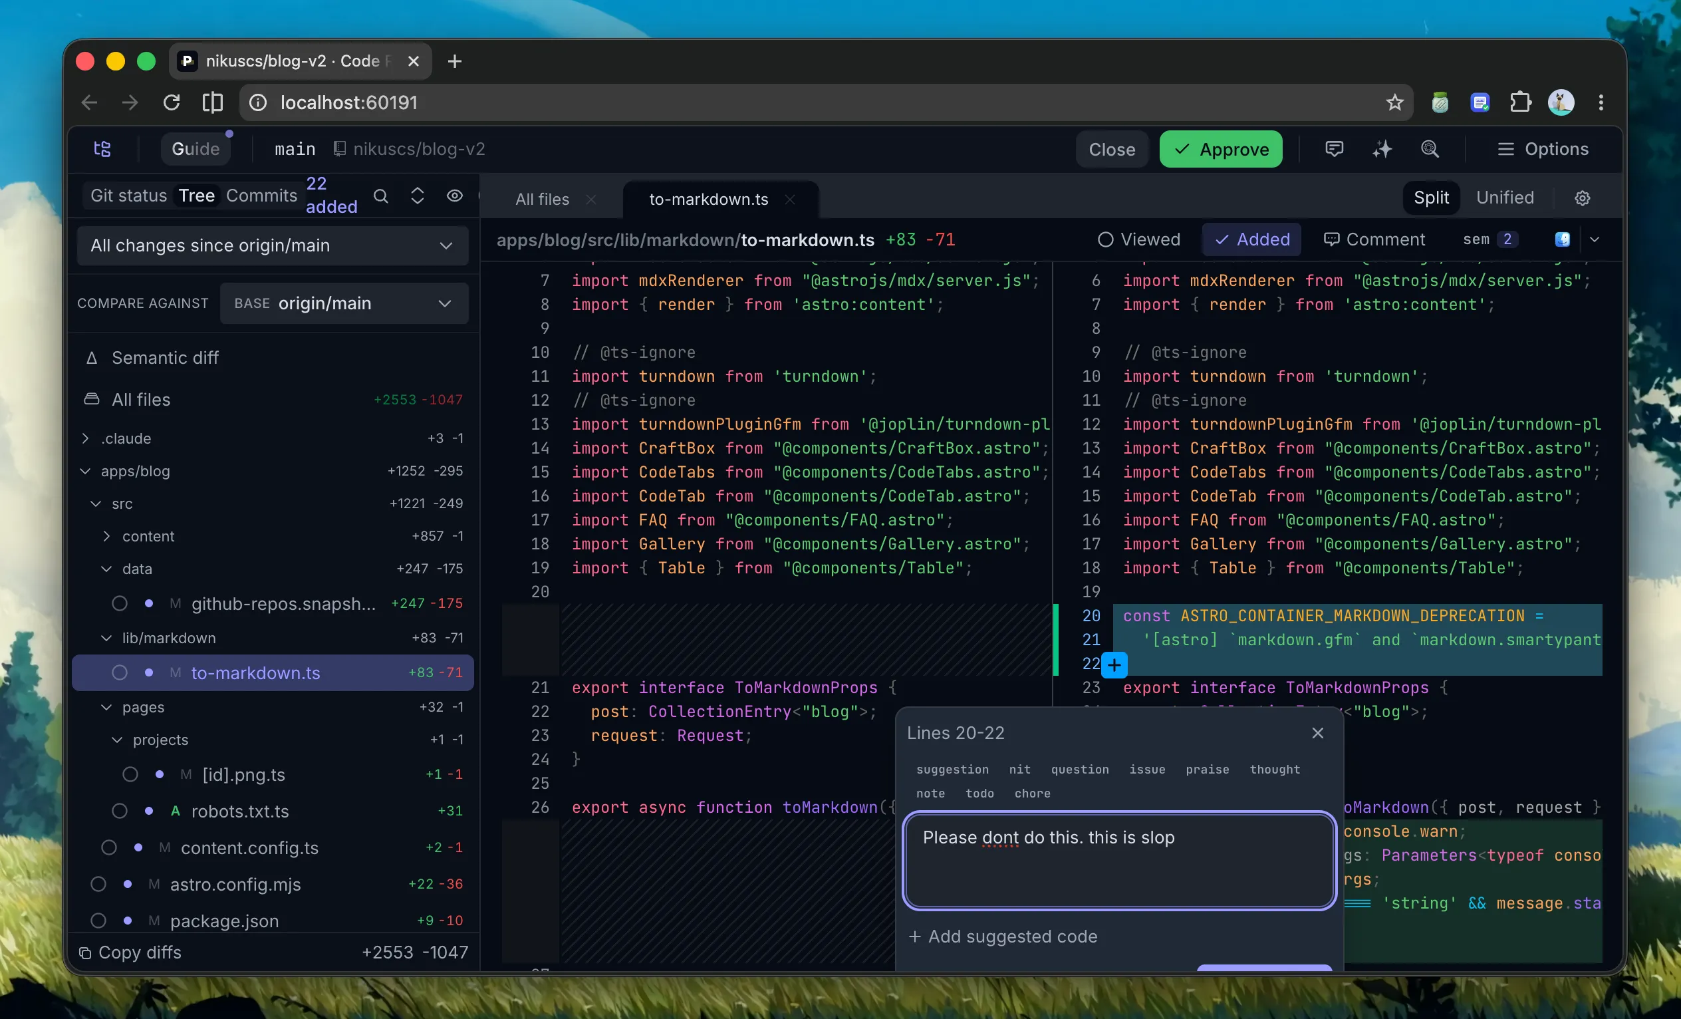Open the All changes since origin/main dropdown
The image size is (1681, 1019).
click(x=272, y=245)
